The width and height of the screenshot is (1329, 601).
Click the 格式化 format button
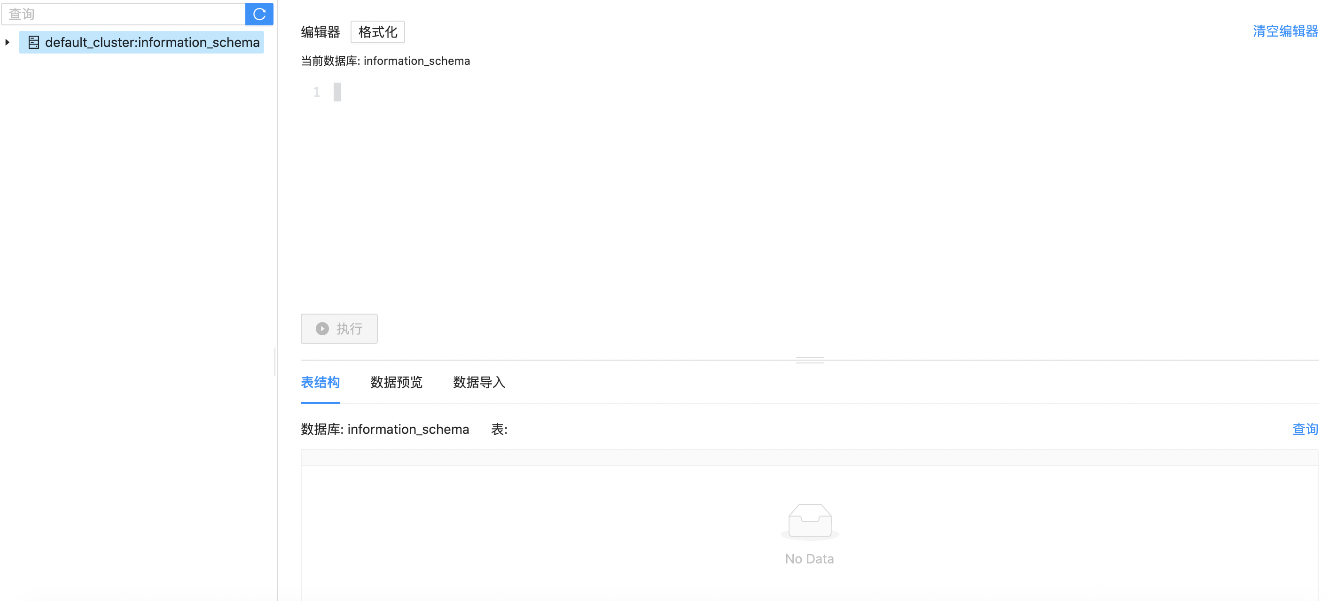pyautogui.click(x=378, y=32)
